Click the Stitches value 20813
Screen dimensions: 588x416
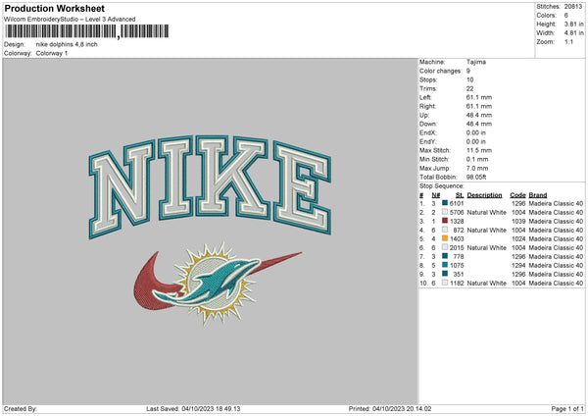573,7
